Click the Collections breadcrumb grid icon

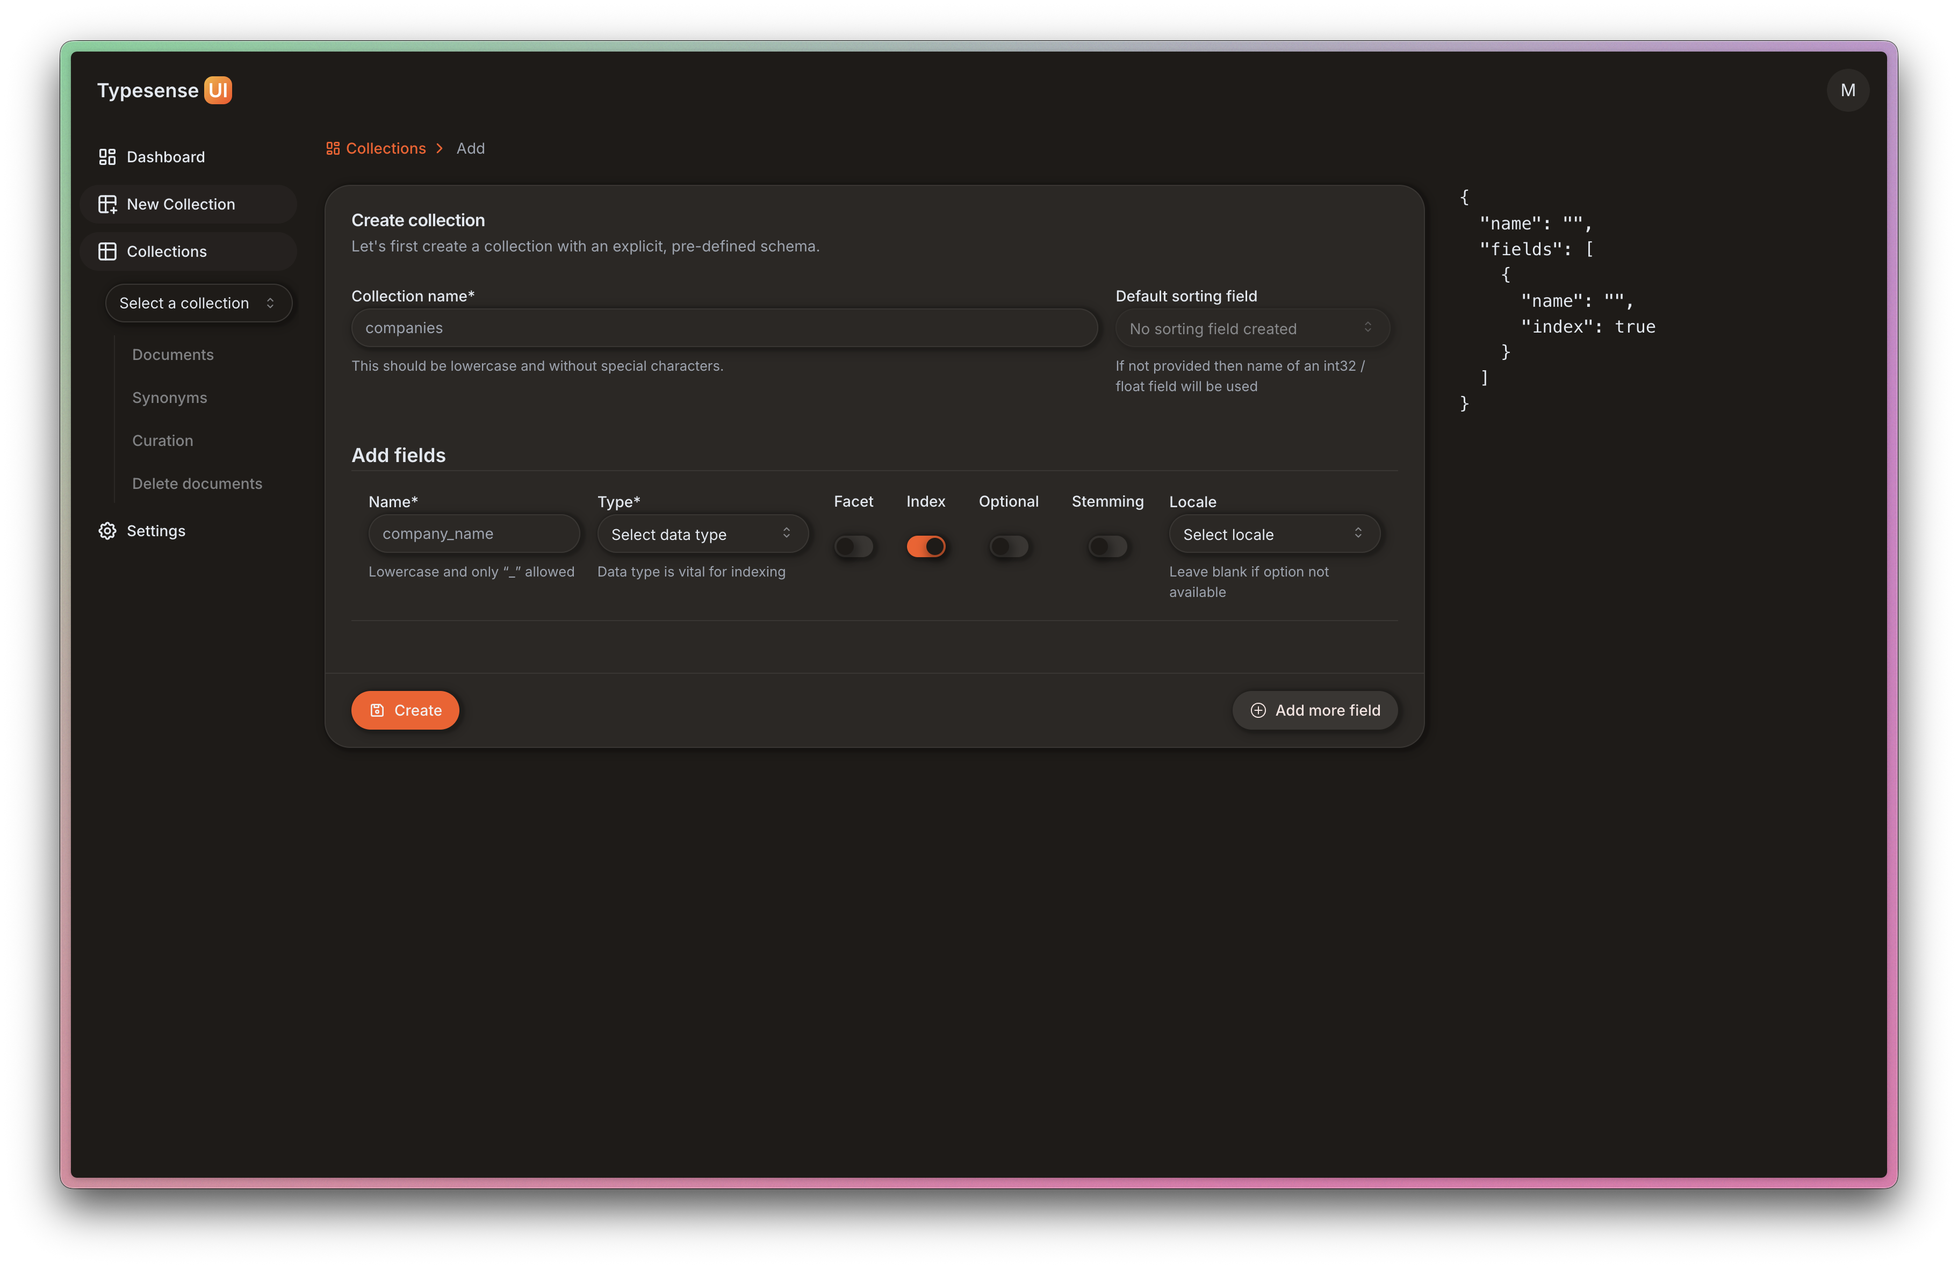point(333,148)
